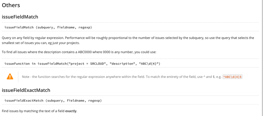Click the bold word "exactly"

point(71,111)
